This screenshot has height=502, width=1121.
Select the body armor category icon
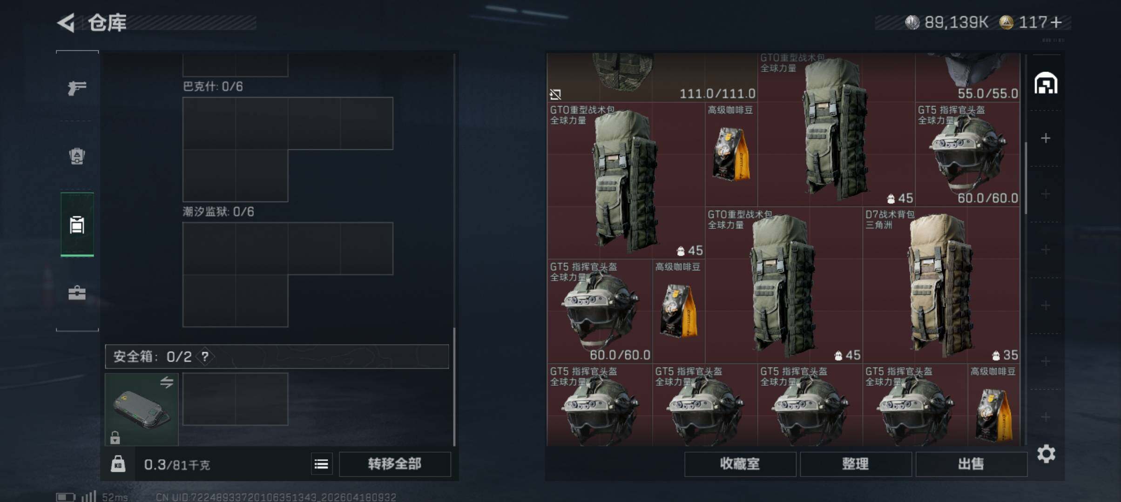pyautogui.click(x=77, y=156)
